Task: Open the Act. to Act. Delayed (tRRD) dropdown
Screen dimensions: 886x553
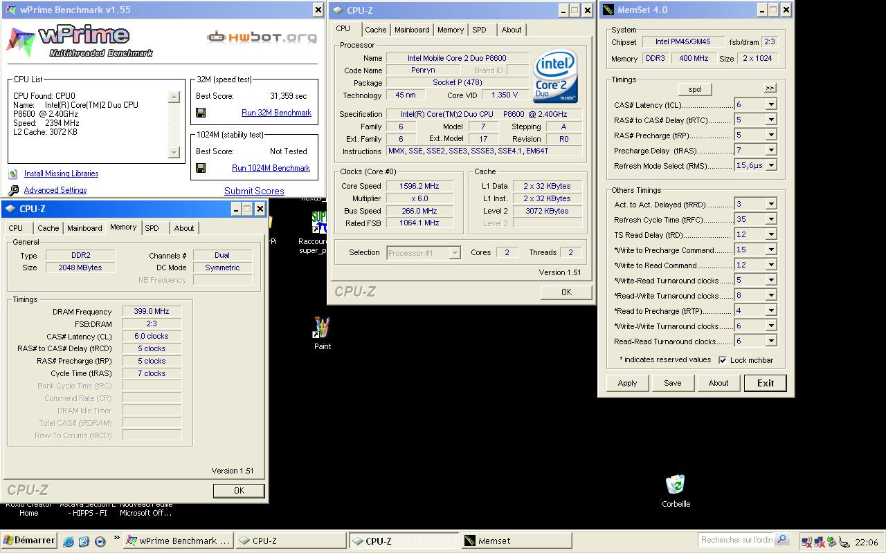Action: pyautogui.click(x=770, y=204)
